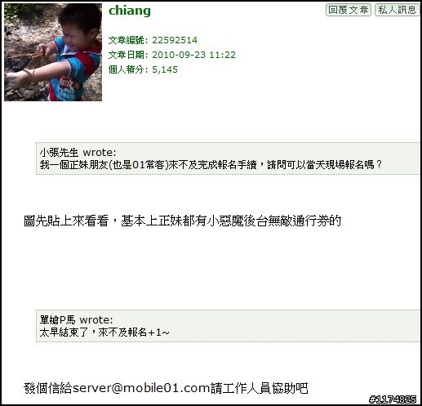Click the reply text starting 圖先貼上來看看
Screen dimensions: 422x406
pyautogui.click(x=182, y=221)
